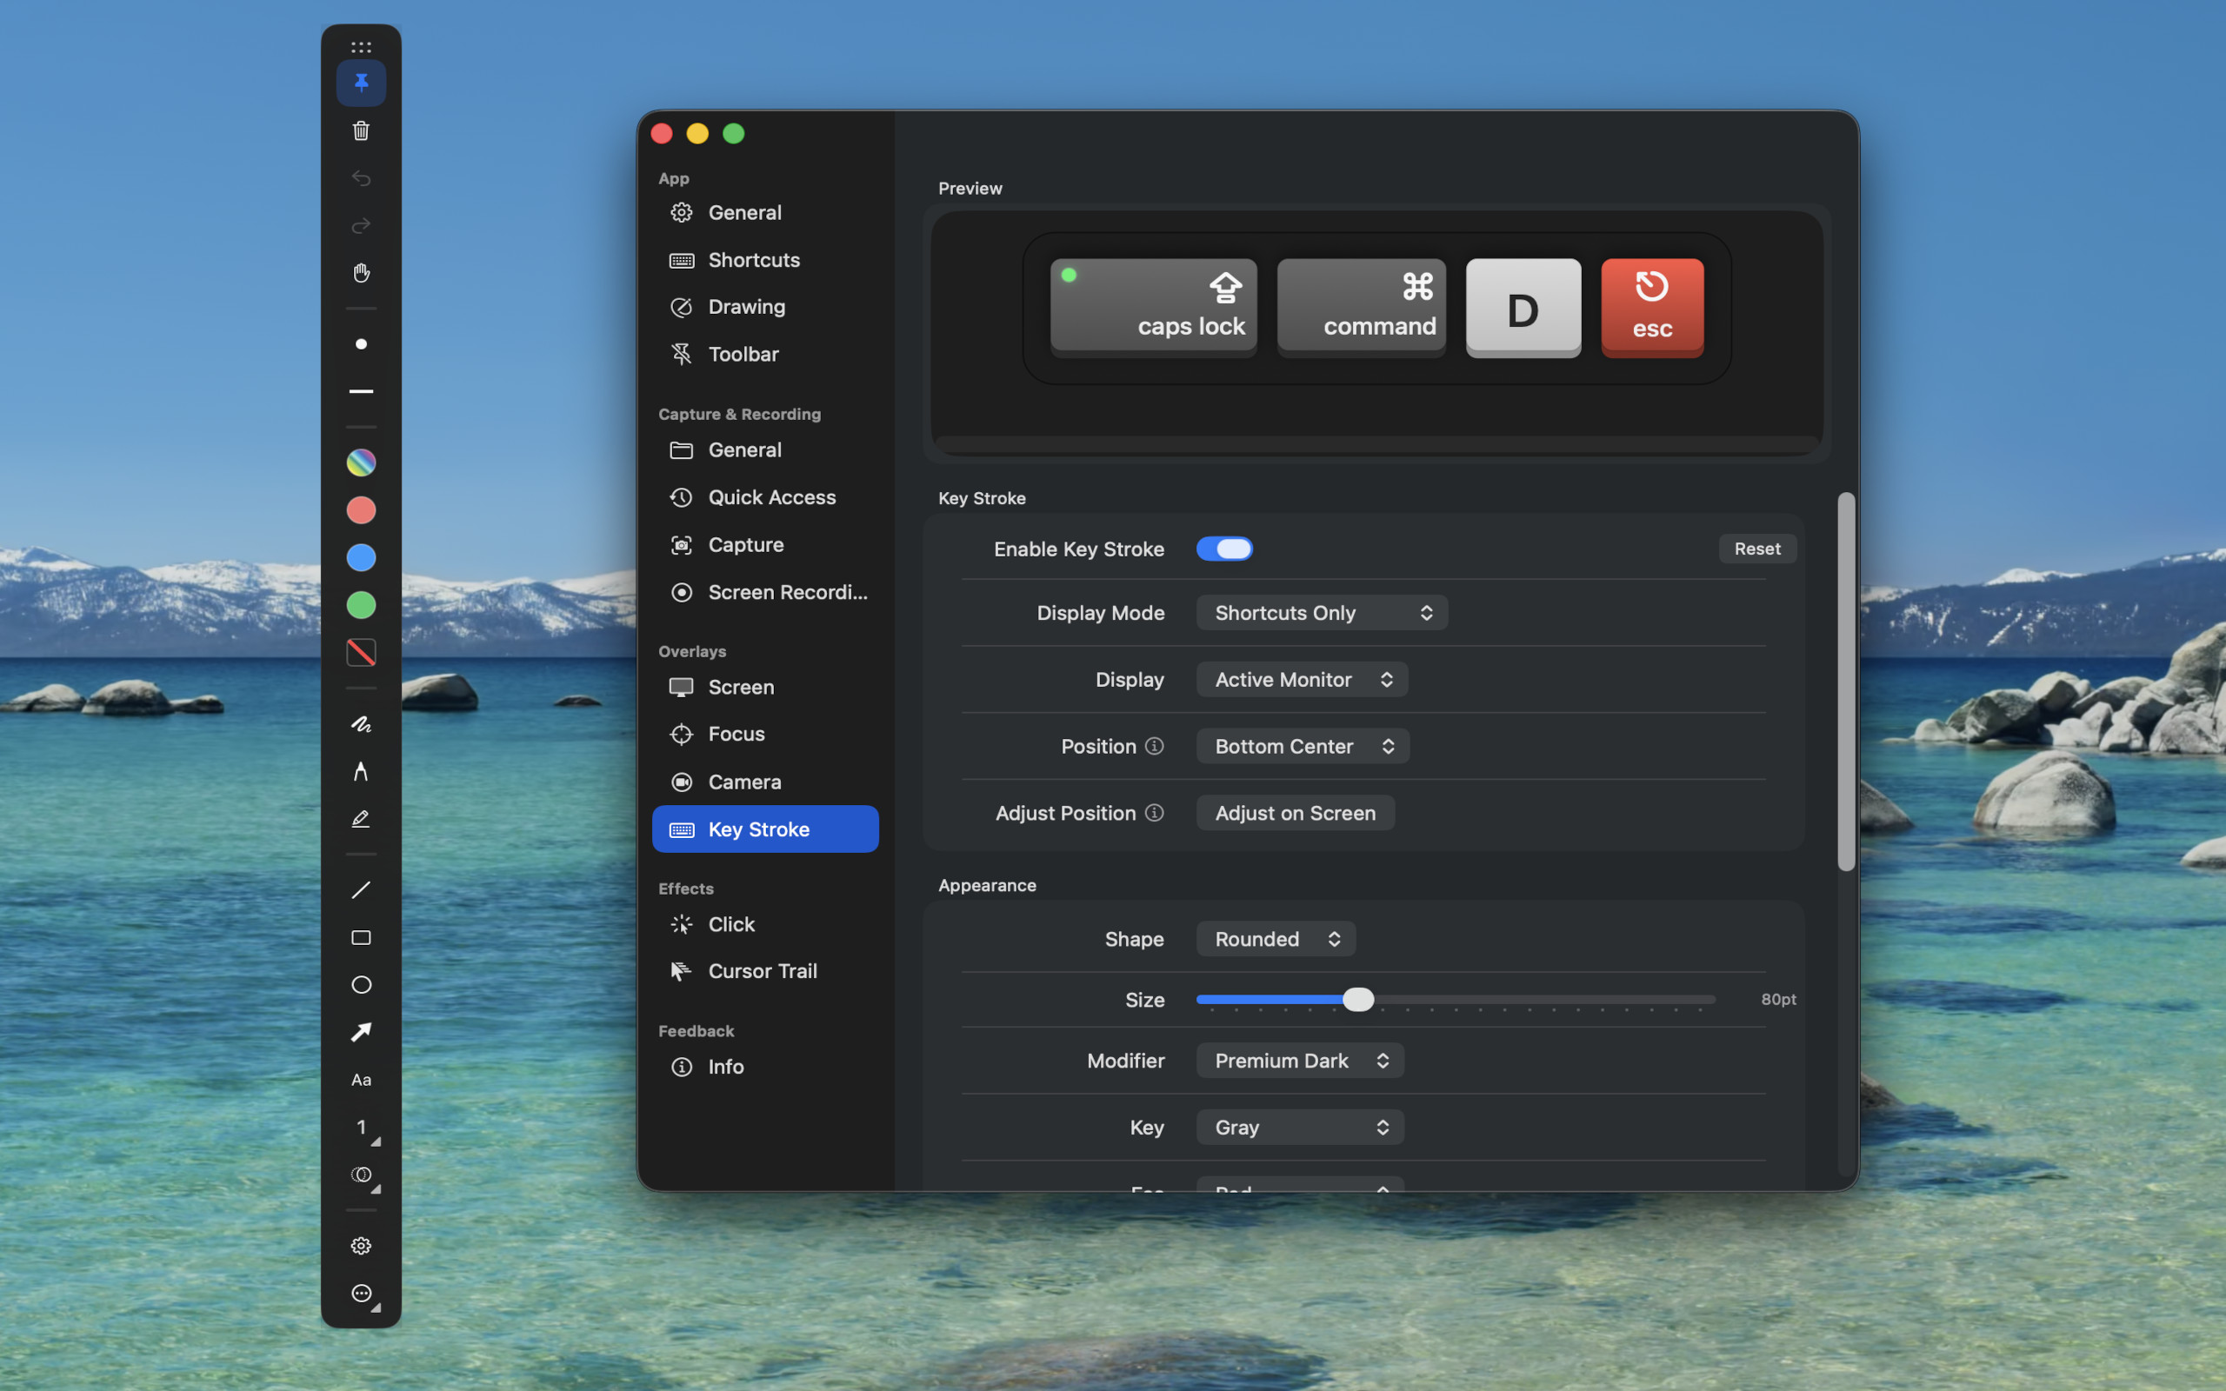Open the Capture settings page
Image resolution: width=2226 pixels, height=1391 pixels.
(765, 546)
